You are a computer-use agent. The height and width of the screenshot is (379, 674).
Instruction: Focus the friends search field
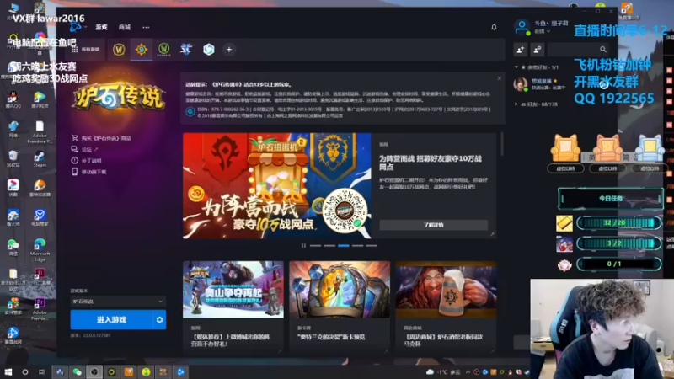(579, 50)
